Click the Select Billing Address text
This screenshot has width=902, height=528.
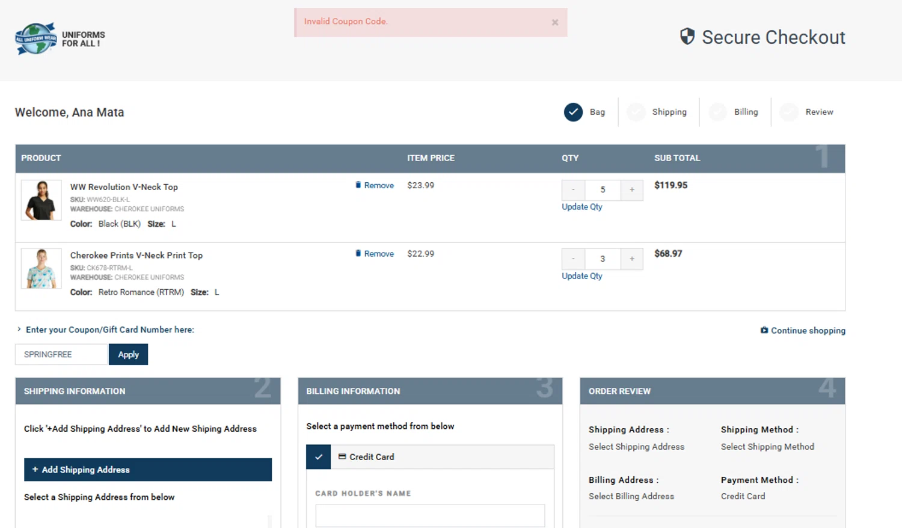coord(631,496)
